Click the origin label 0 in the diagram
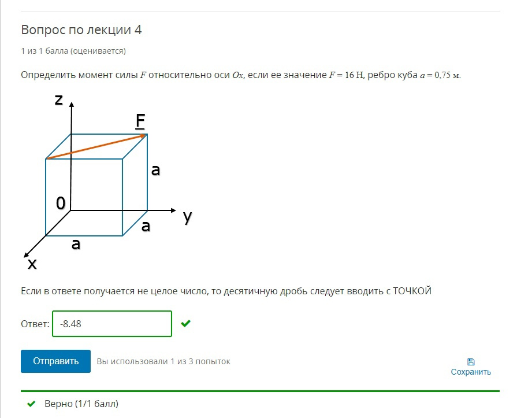 point(61,203)
